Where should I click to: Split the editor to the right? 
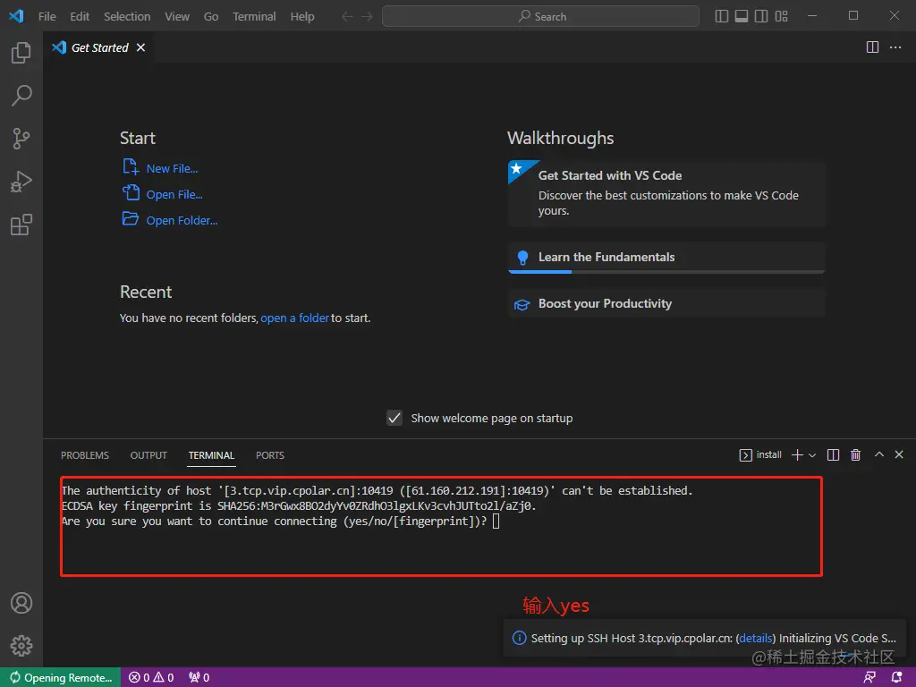click(x=872, y=47)
